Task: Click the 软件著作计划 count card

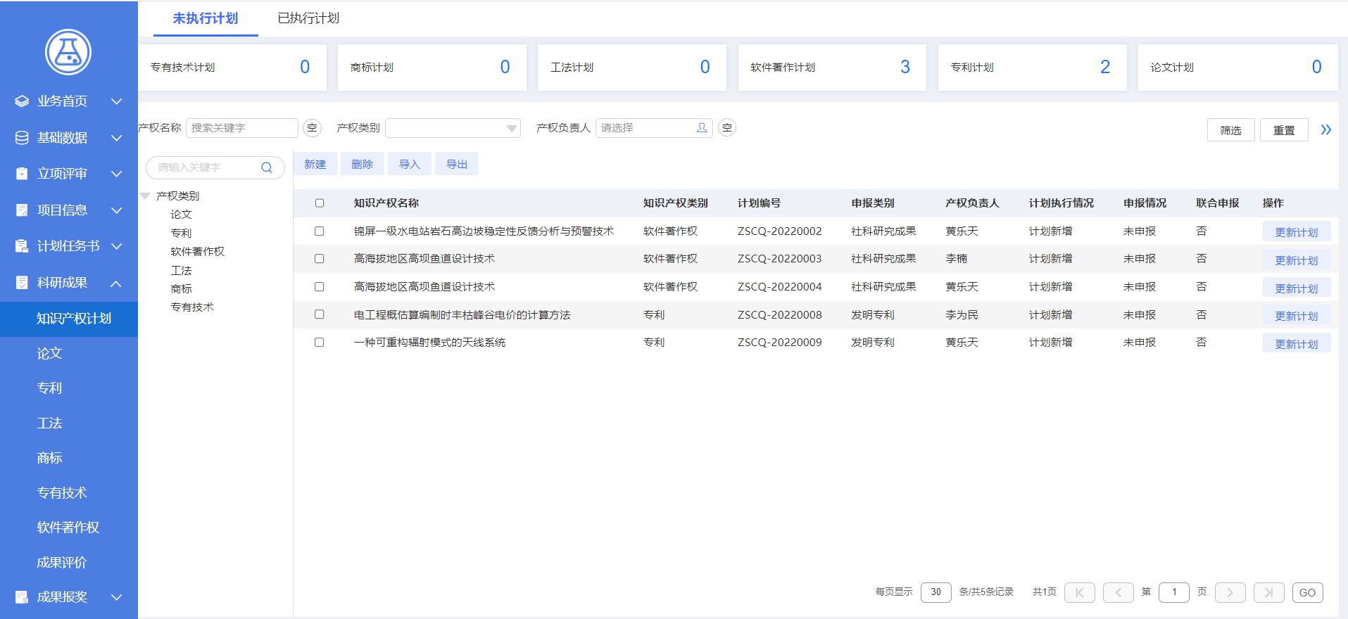Action: click(832, 68)
